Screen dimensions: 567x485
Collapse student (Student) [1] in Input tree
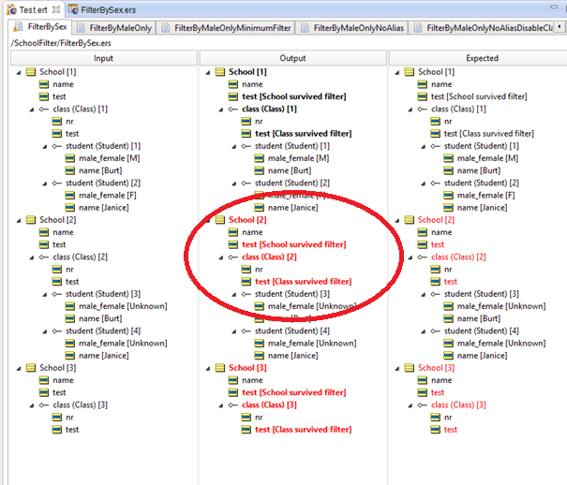pos(45,147)
